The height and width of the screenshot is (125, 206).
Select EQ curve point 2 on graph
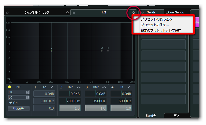[51, 51]
